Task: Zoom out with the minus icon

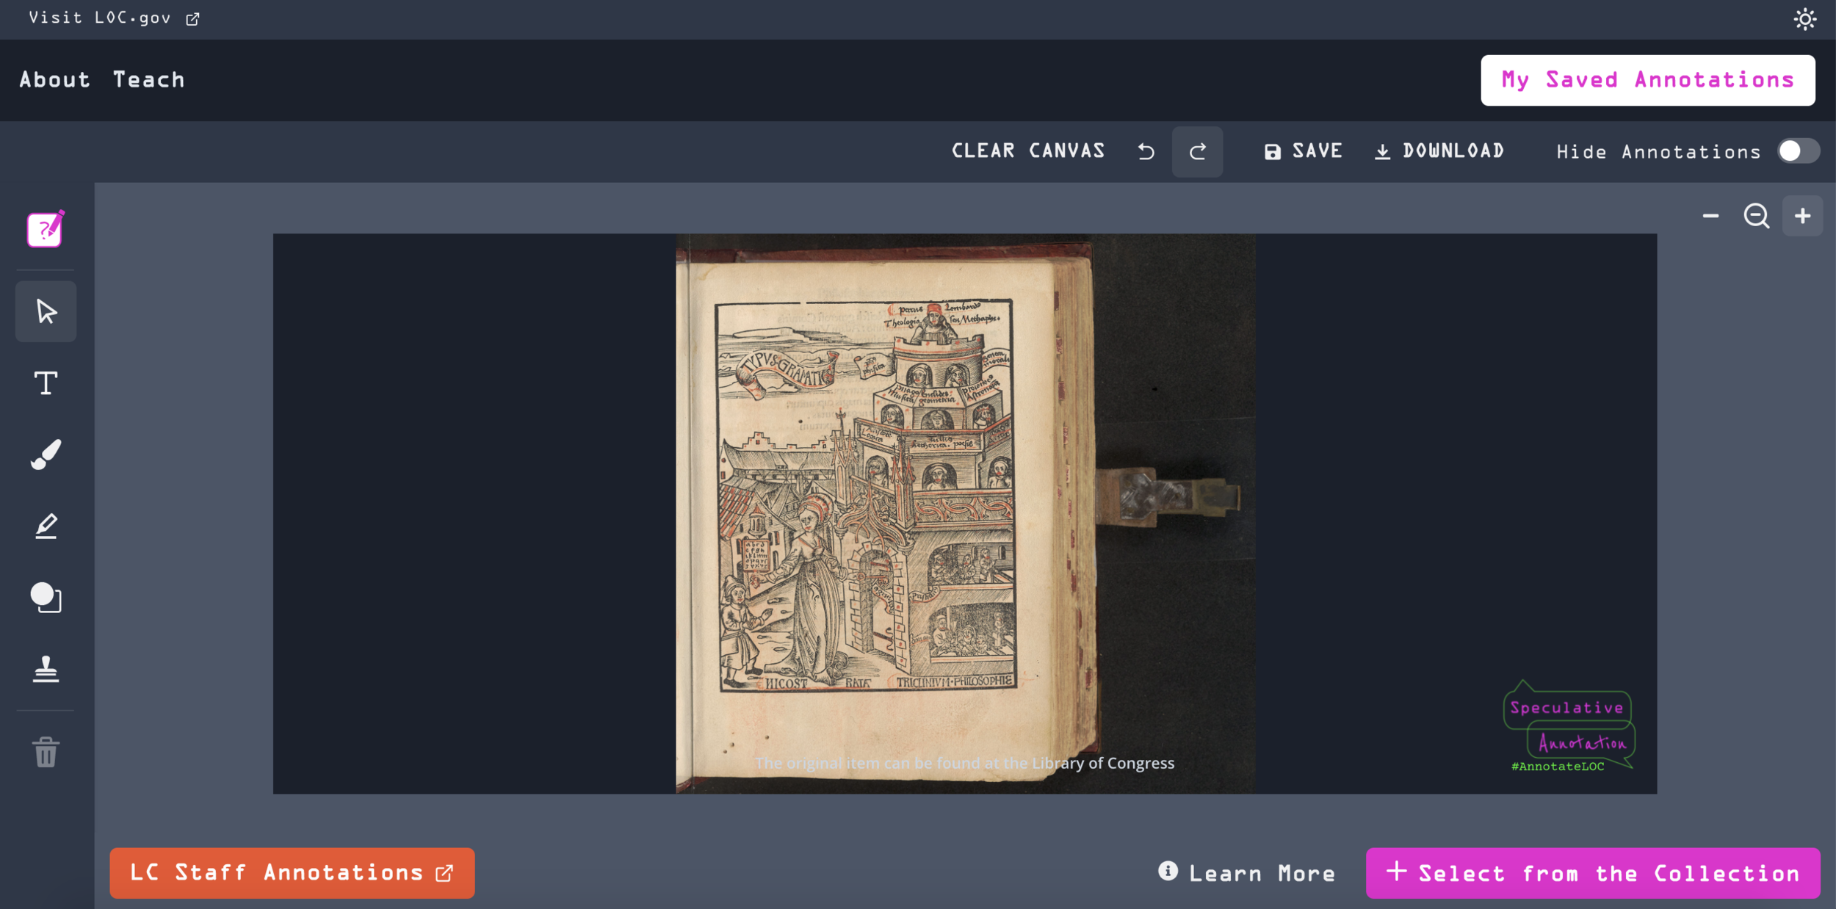Action: pos(1710,216)
